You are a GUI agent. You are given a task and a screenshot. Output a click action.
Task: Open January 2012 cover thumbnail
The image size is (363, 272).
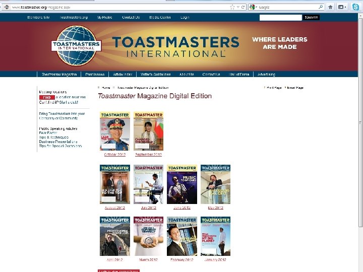(x=216, y=236)
